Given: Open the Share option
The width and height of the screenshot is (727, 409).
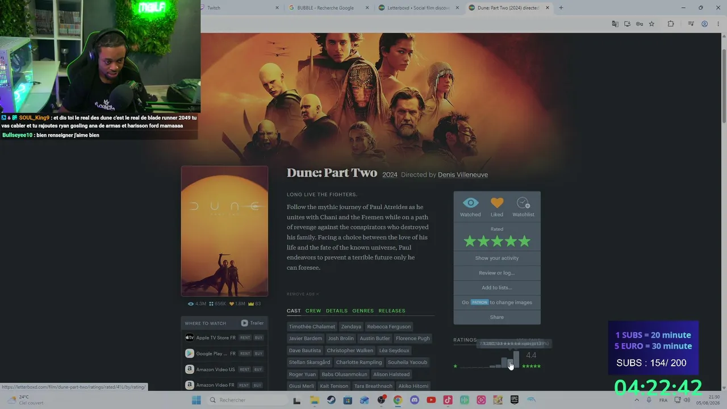Looking at the screenshot, I should 497,317.
